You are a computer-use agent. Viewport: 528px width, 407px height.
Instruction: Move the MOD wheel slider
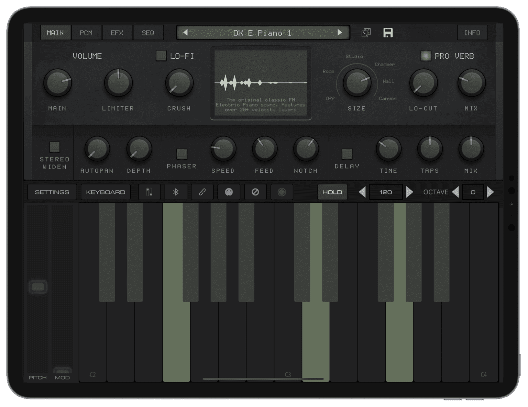coord(62,371)
